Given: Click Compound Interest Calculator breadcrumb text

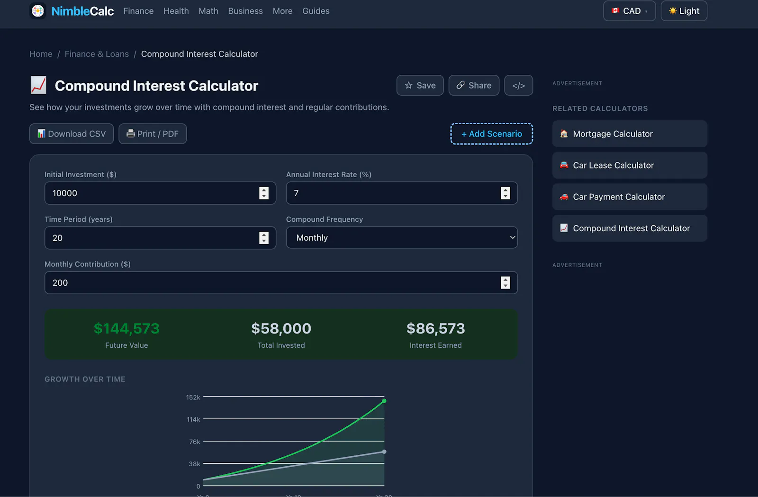Looking at the screenshot, I should [199, 54].
